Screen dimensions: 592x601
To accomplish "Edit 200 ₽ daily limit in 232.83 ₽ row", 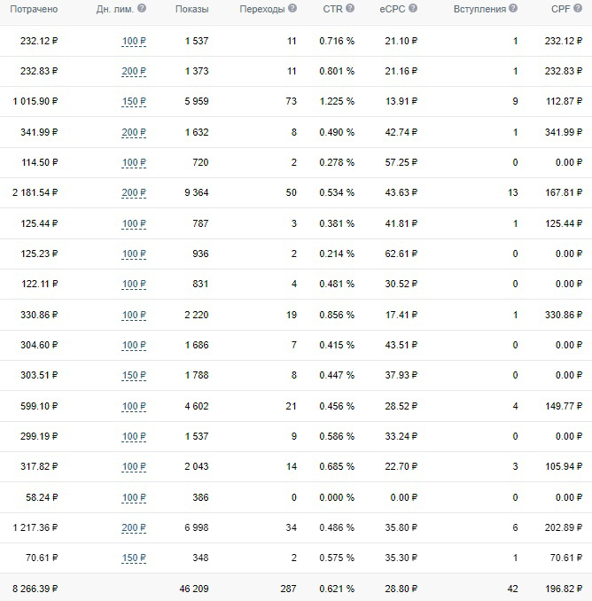I will [134, 71].
